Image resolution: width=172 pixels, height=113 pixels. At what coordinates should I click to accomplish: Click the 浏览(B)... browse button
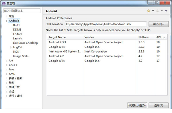coord(159,24)
